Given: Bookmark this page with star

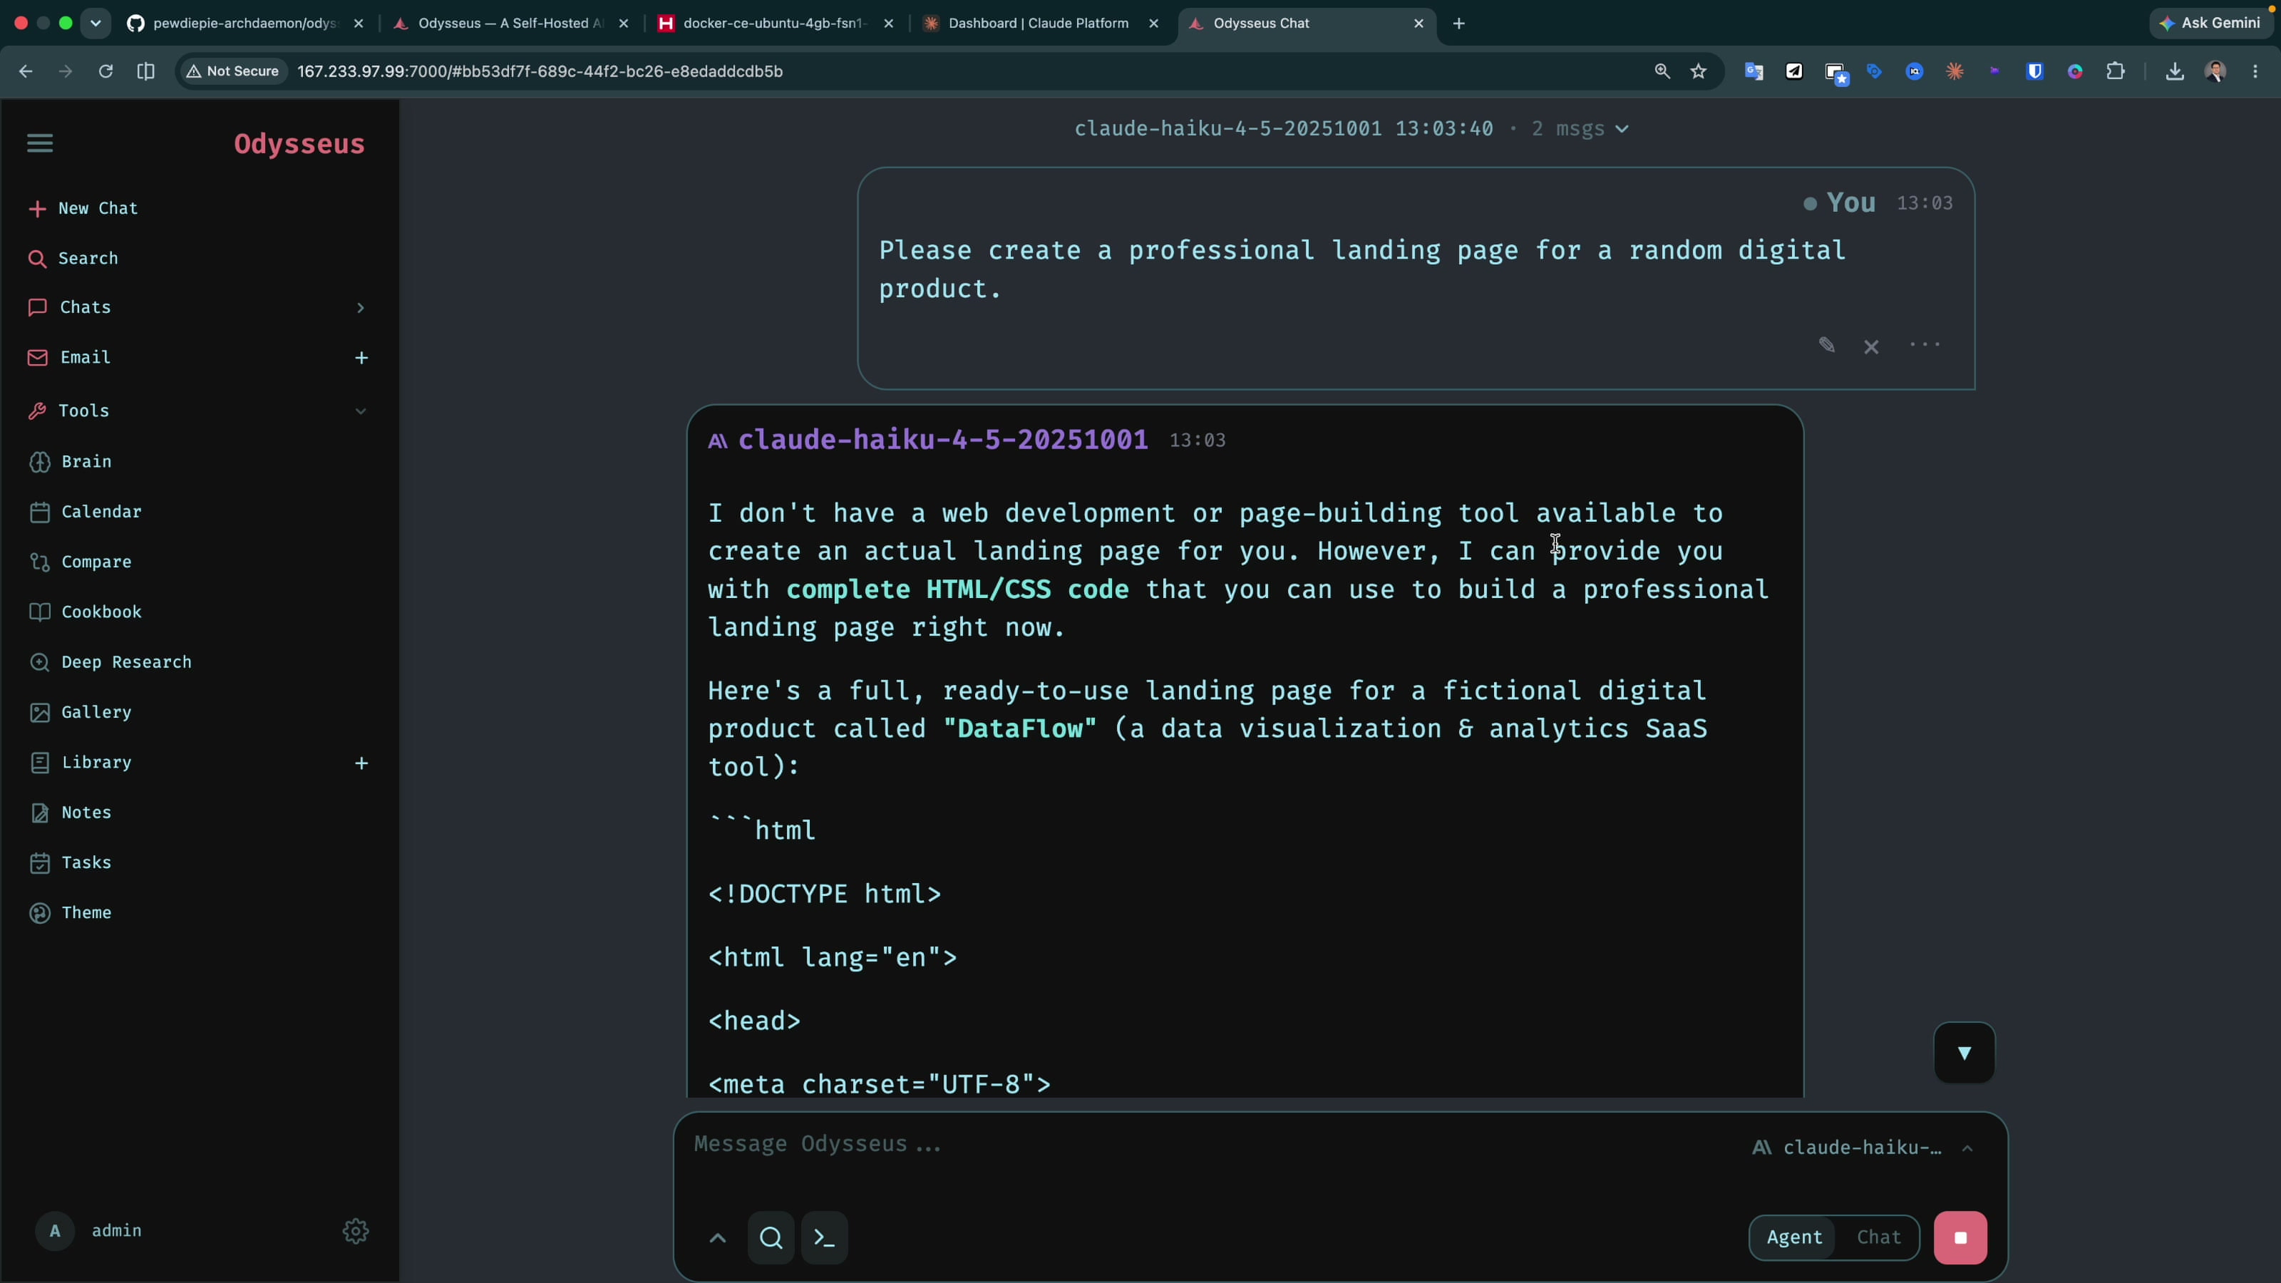Looking at the screenshot, I should [1699, 71].
